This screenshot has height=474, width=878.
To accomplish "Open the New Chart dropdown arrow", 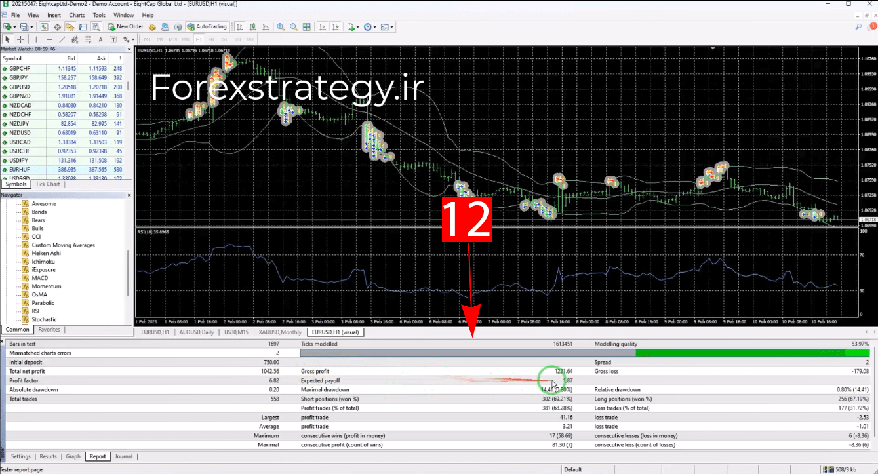I will tap(14, 27).
